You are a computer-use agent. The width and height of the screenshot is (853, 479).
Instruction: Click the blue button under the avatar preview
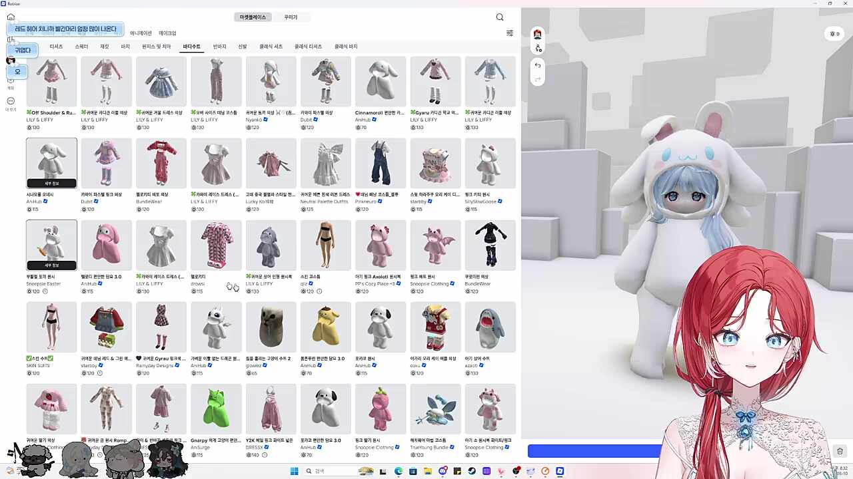coord(594,451)
